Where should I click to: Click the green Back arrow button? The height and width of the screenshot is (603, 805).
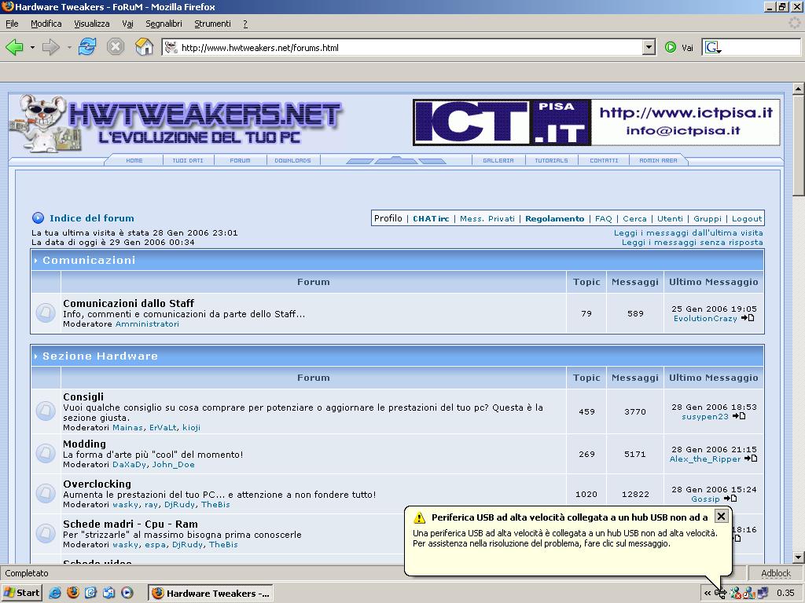(14, 47)
